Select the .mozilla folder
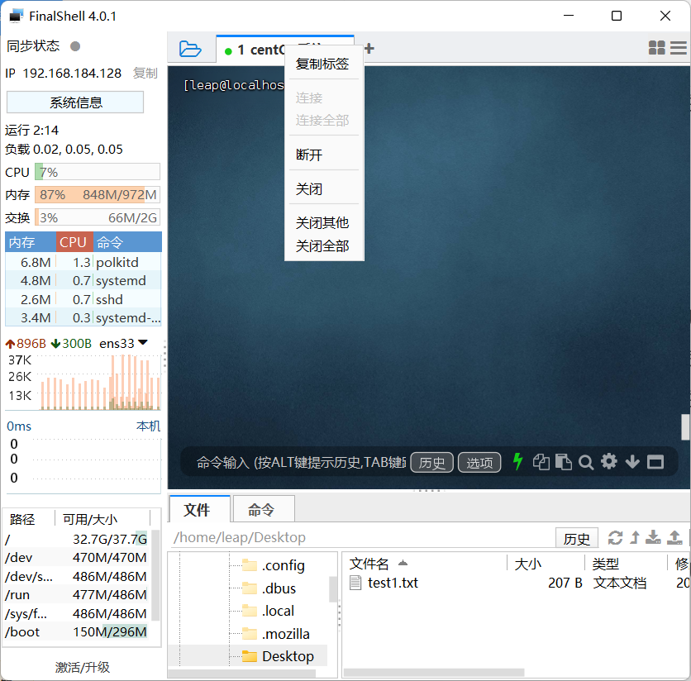 click(x=276, y=634)
